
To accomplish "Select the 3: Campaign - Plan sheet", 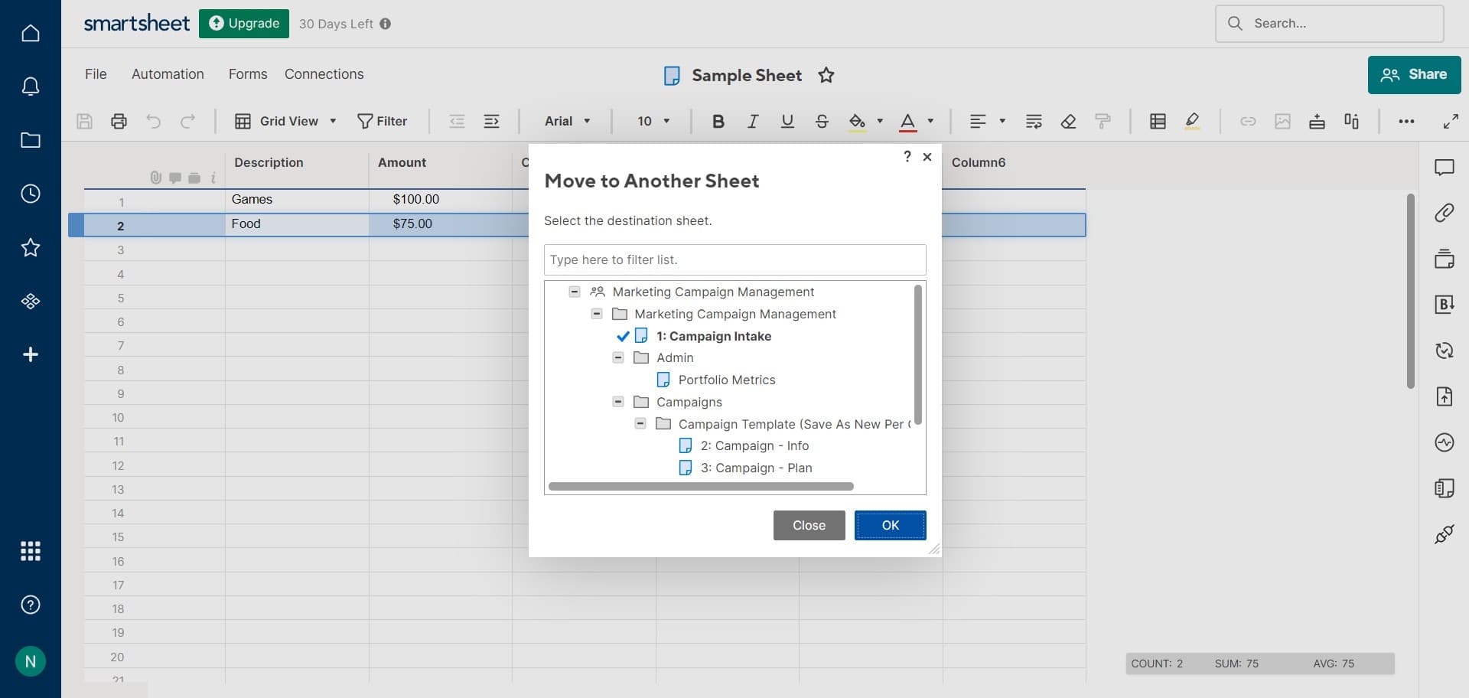I will (755, 468).
